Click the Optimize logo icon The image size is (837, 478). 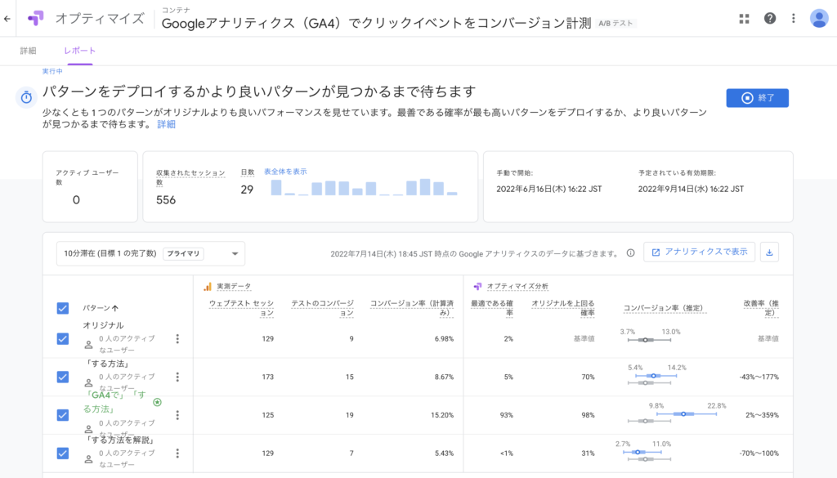coord(36,18)
